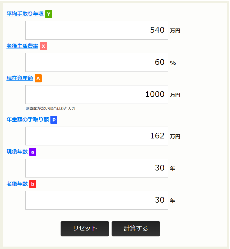Click the green Y badge icon
This screenshot has width=230, height=249.
coord(49,14)
